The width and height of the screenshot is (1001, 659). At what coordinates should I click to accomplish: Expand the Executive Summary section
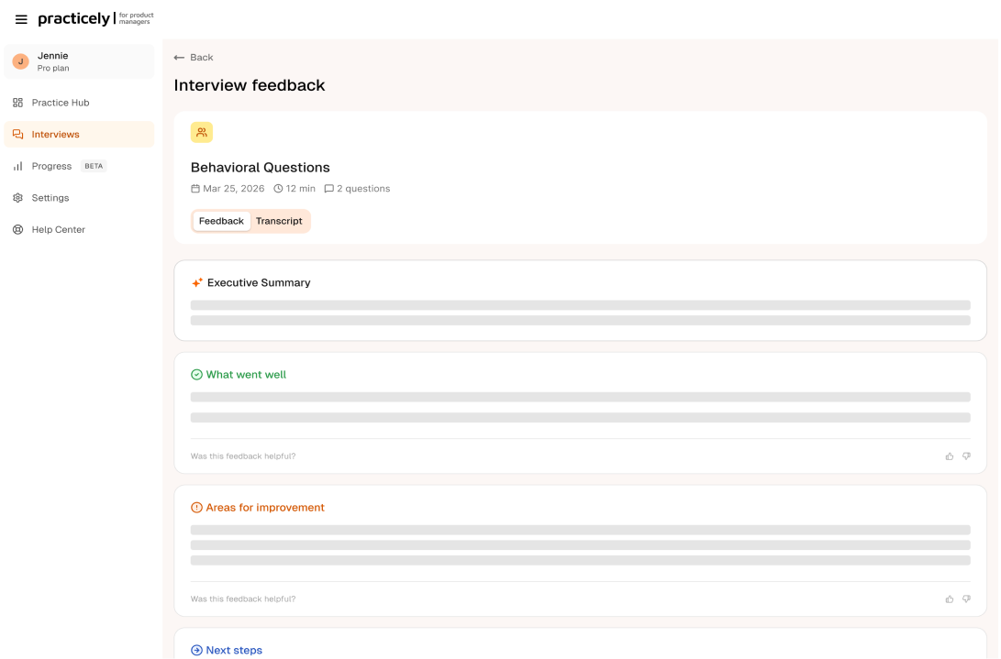(259, 283)
